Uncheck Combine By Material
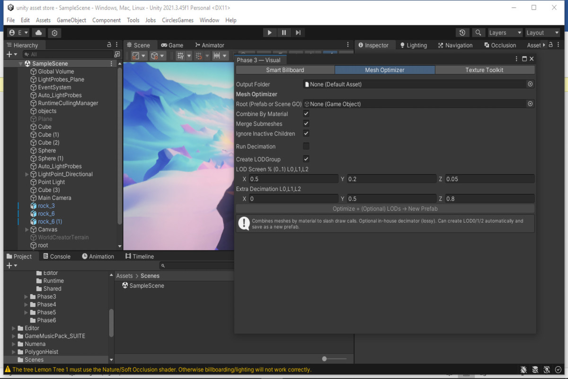The width and height of the screenshot is (568, 379). [306, 114]
